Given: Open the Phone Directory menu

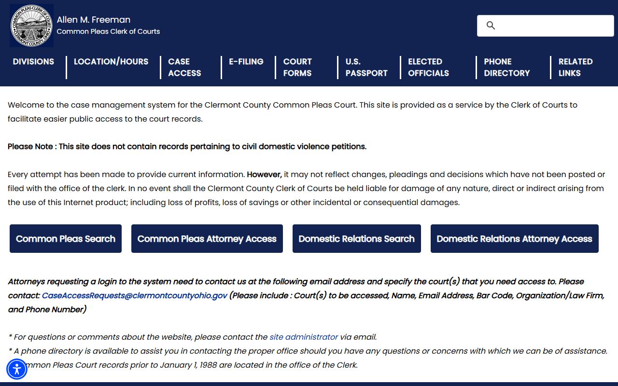Looking at the screenshot, I should tap(507, 68).
